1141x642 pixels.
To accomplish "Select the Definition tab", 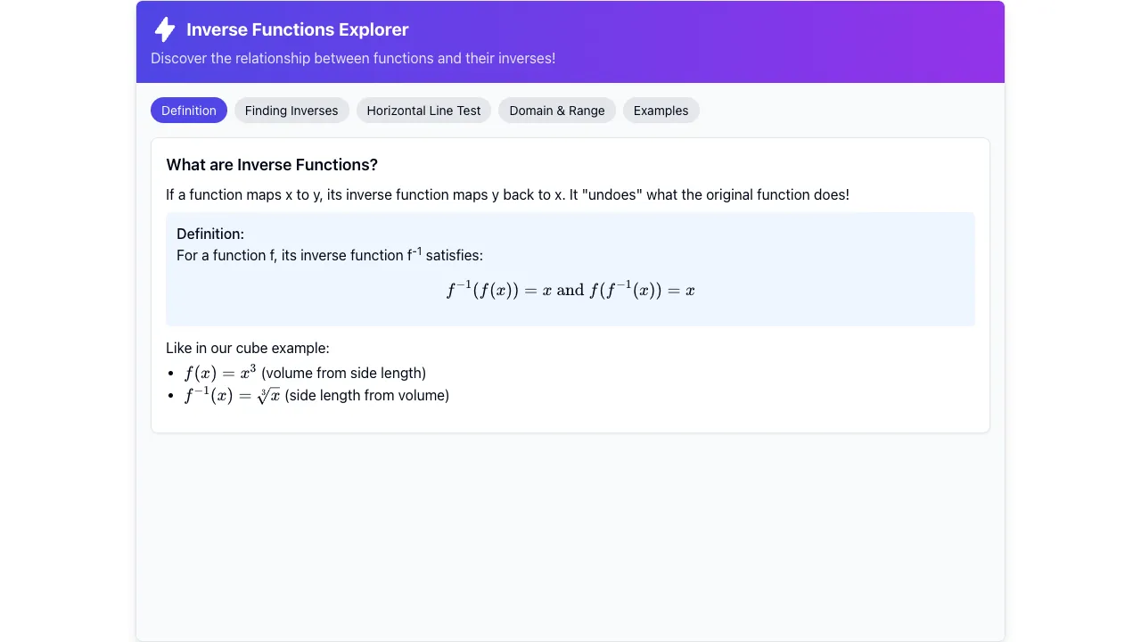I will [x=189, y=111].
